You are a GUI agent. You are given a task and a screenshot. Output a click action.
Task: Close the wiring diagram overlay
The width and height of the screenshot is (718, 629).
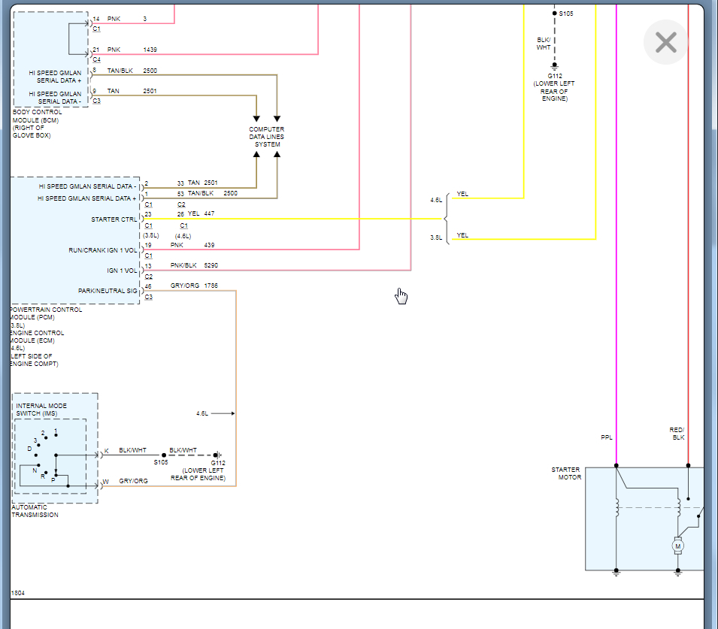665,42
